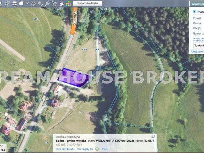204x153 pixels.
Task: Click parcel label '72' on map
Action: 46,143
